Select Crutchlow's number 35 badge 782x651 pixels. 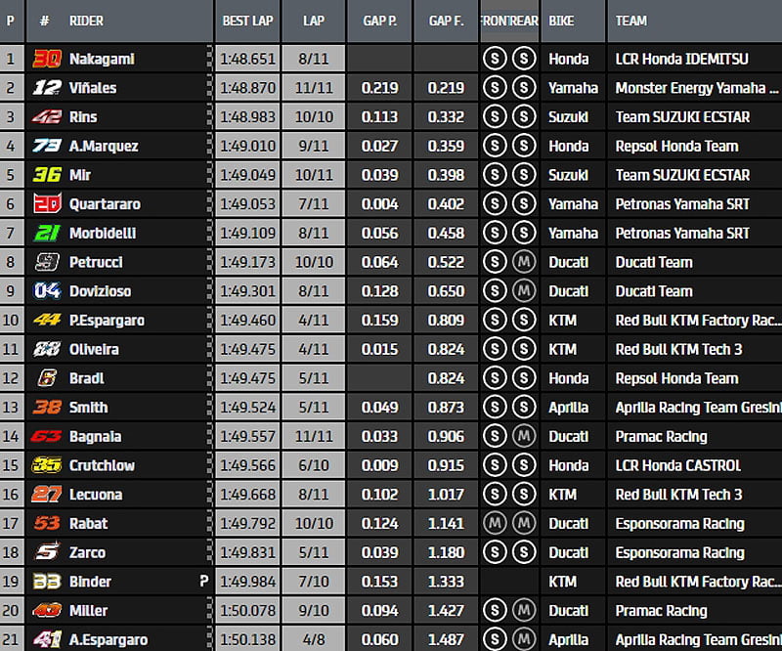[x=46, y=465]
